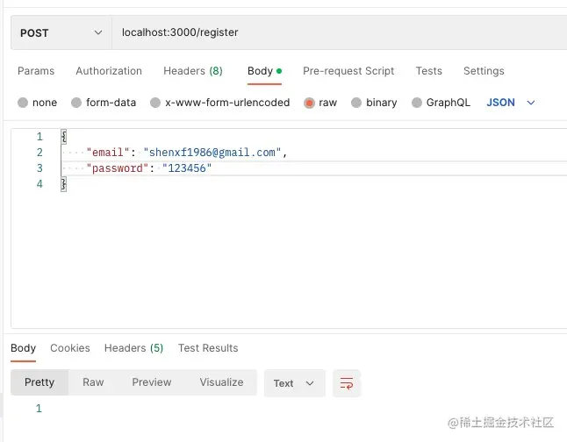Go to the Pre-request Script tab
This screenshot has width=567, height=442.
(348, 71)
